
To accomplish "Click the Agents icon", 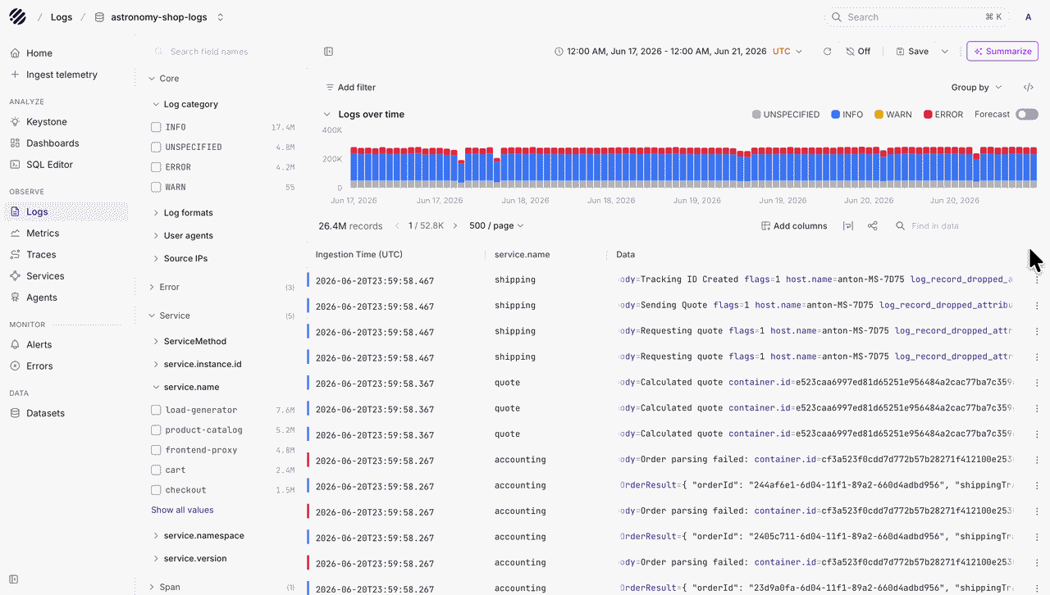I will point(15,297).
